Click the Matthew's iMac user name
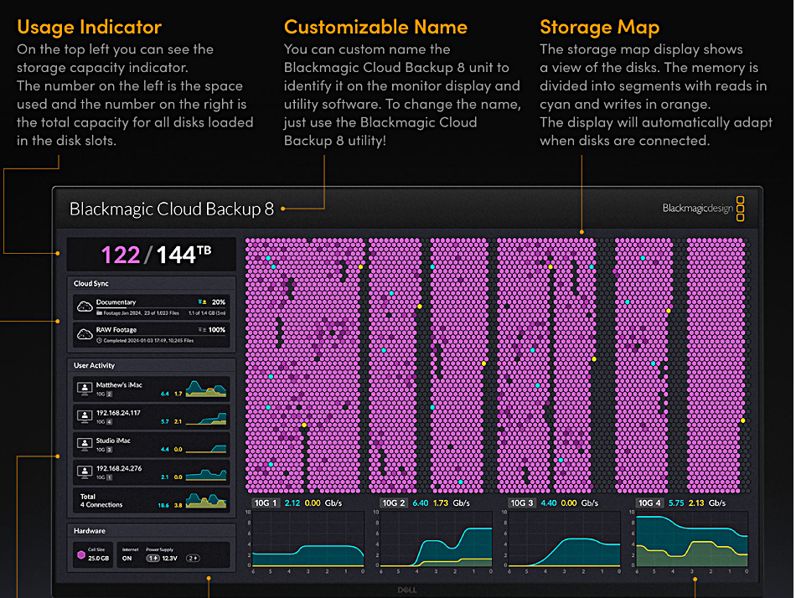796x598 pixels. [x=119, y=384]
